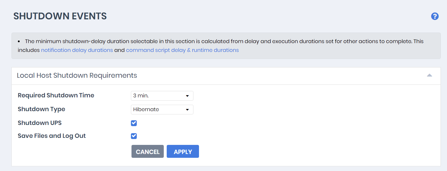The image size is (447, 171).
Task: Open the command script delay & runtime durations link
Action: (182, 50)
